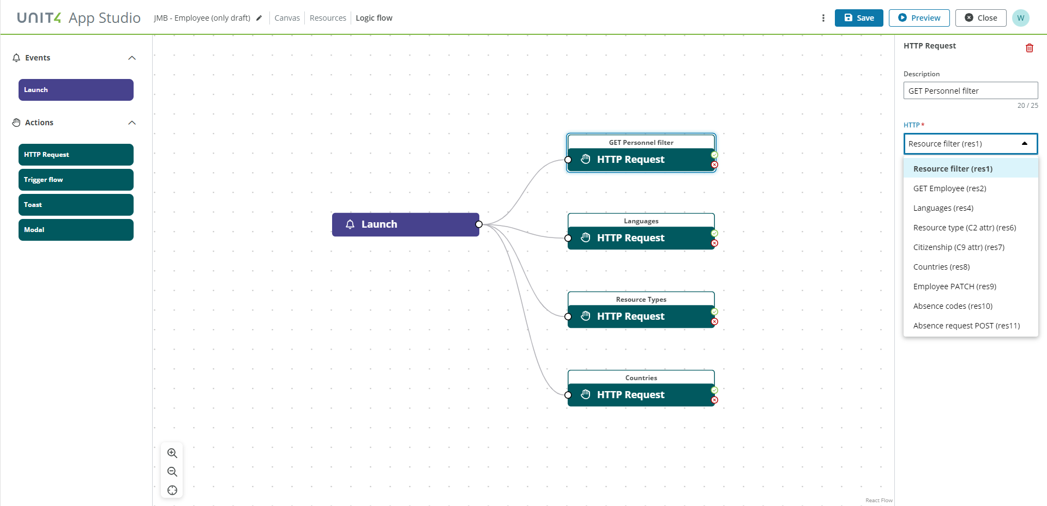The width and height of the screenshot is (1047, 506).
Task: Select Trigger flow action block
Action: [x=76, y=180]
